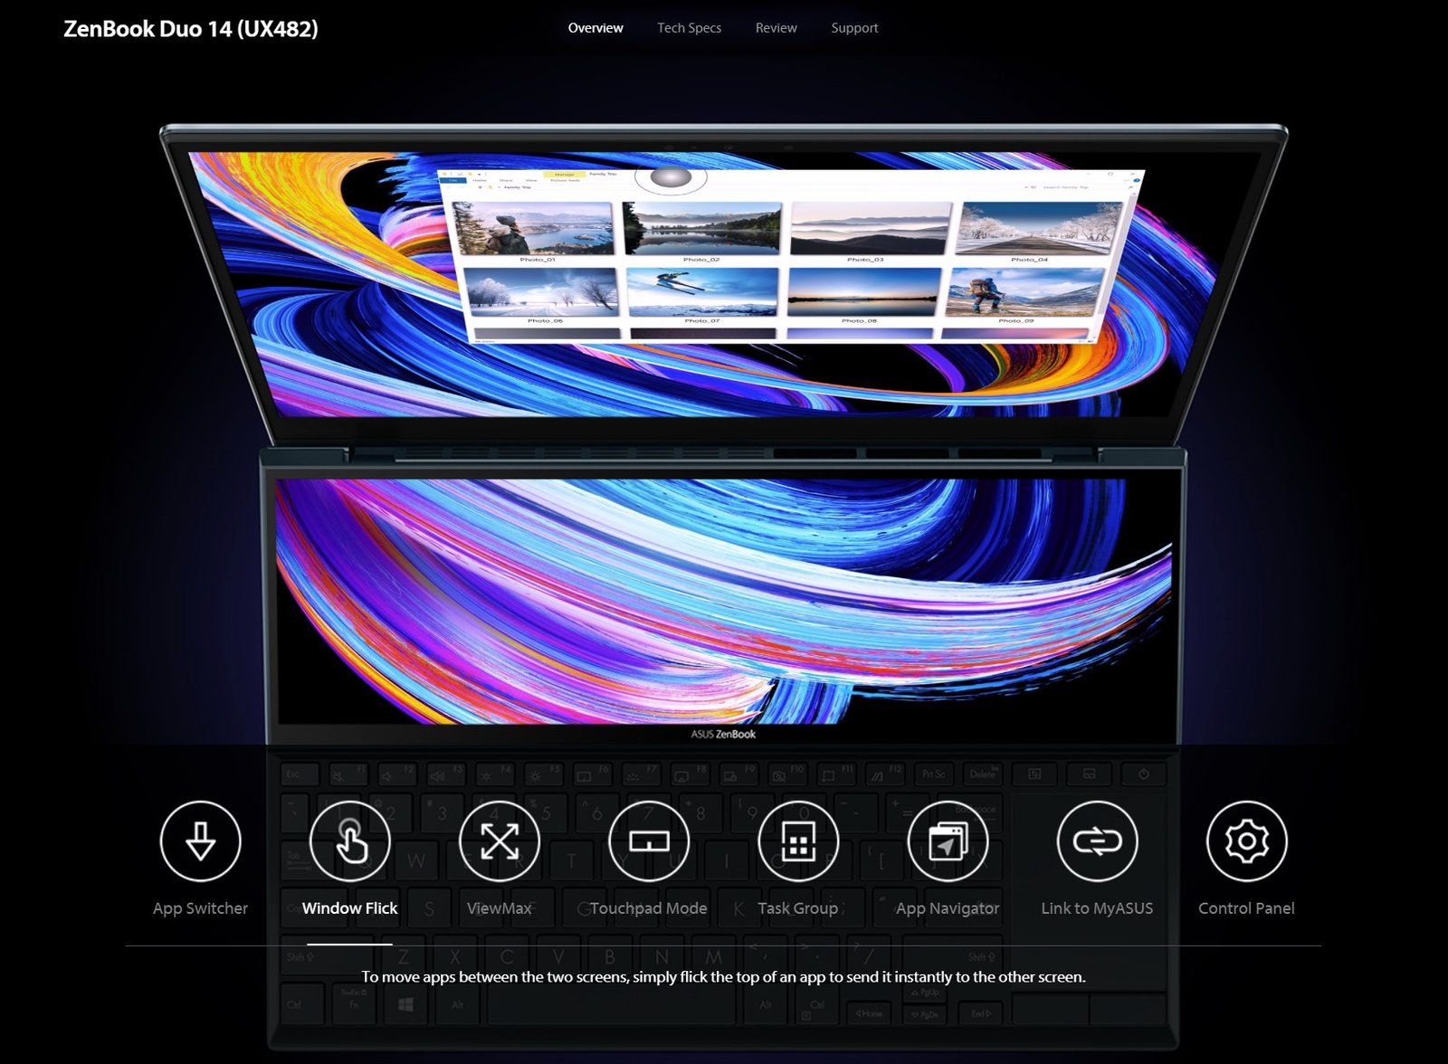Image resolution: width=1448 pixels, height=1064 pixels.
Task: Click the ZenBook Duo 14 (UX482) title
Action: click(191, 29)
